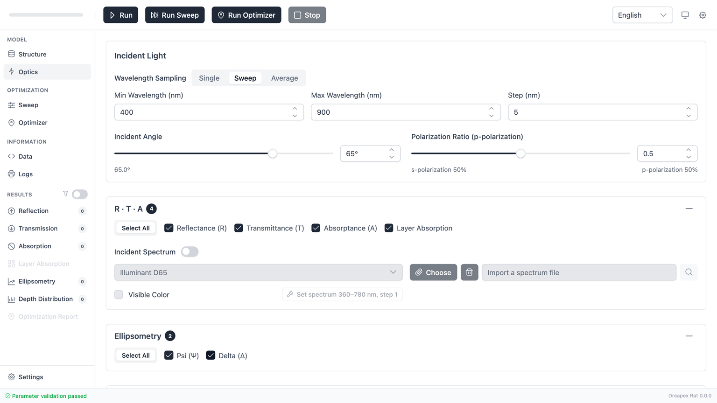The height and width of the screenshot is (403, 717).
Task: Open settings gear icon at top right
Action: point(703,15)
